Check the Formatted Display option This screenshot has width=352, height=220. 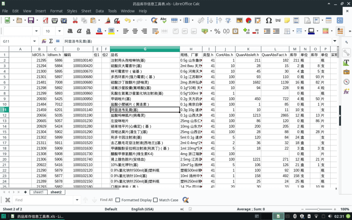(117, 200)
